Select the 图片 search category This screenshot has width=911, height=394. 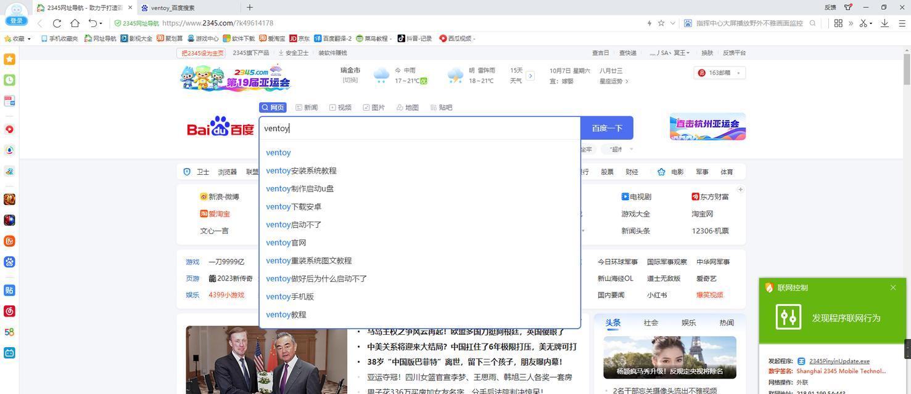(x=374, y=108)
